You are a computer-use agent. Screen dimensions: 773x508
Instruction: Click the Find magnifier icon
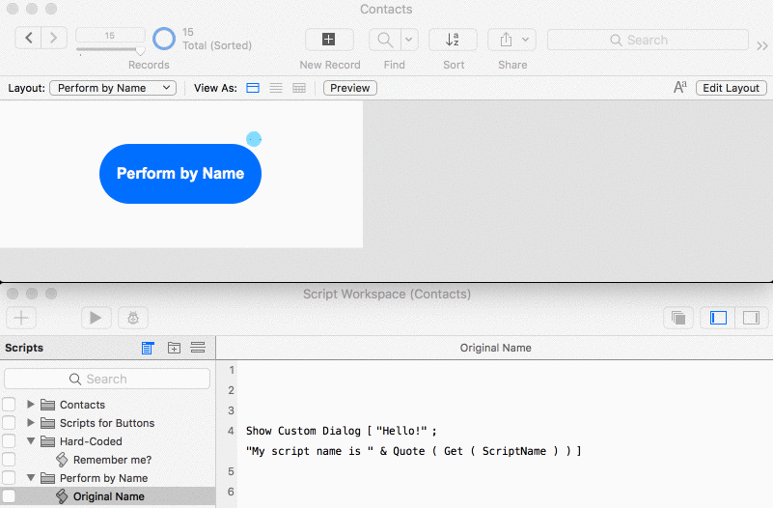click(384, 40)
